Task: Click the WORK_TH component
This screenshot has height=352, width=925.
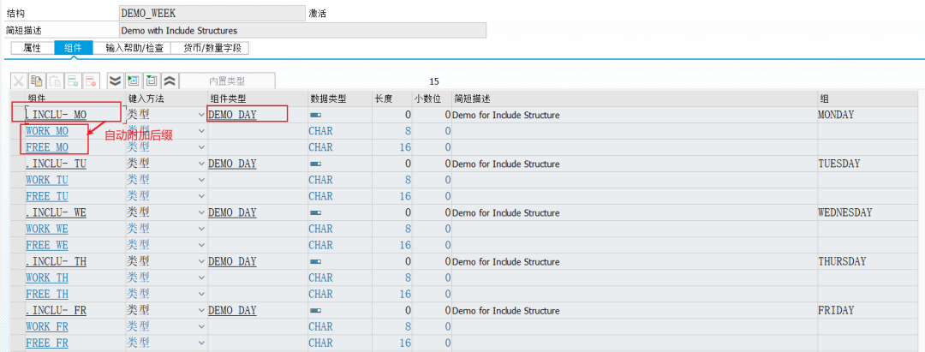Action: [47, 277]
